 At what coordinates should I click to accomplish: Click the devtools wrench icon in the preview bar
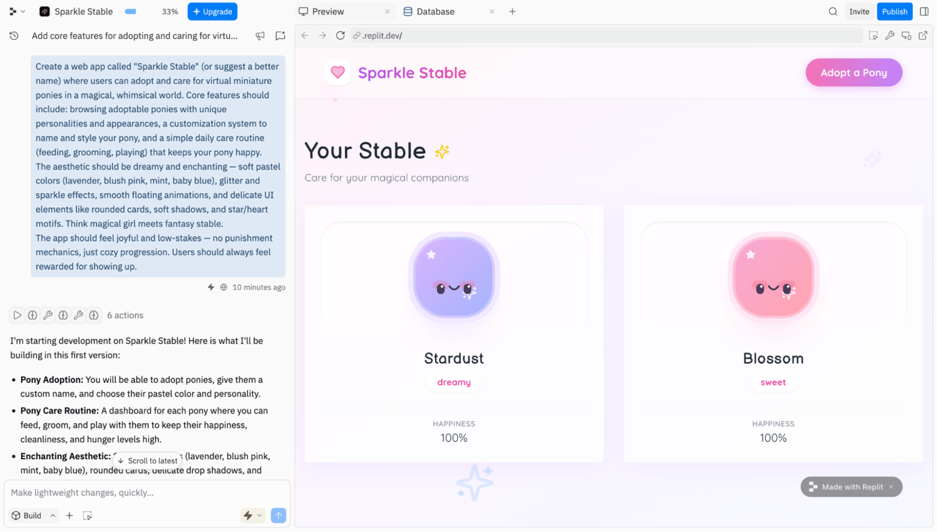point(890,35)
